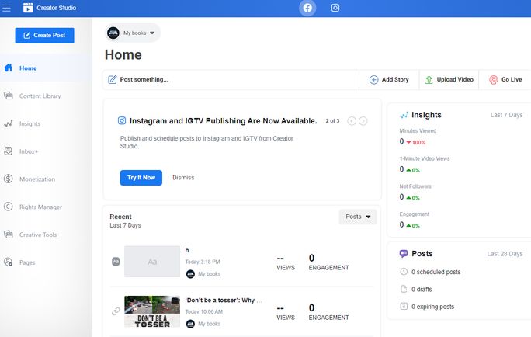Image resolution: width=531 pixels, height=337 pixels.
Task: Click the Inbox+ sidebar icon
Action: 9,151
